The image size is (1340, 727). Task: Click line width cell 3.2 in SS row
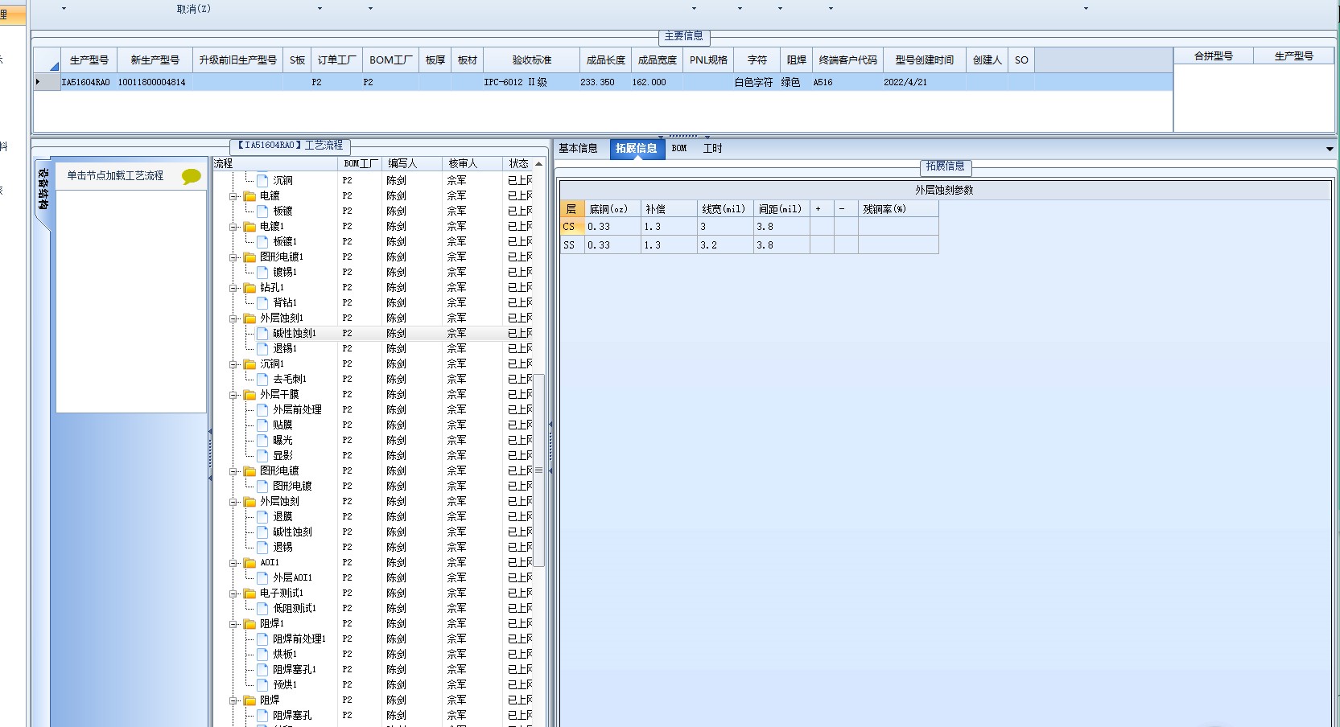[724, 245]
